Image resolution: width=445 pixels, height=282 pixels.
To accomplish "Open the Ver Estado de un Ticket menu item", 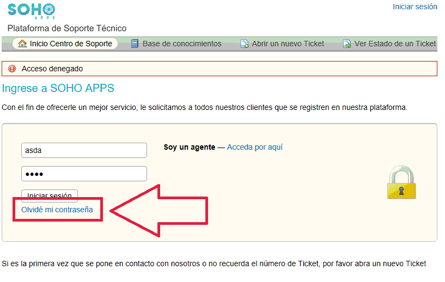I will coord(395,44).
